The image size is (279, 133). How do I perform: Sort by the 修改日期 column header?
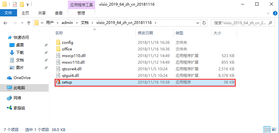145,33
